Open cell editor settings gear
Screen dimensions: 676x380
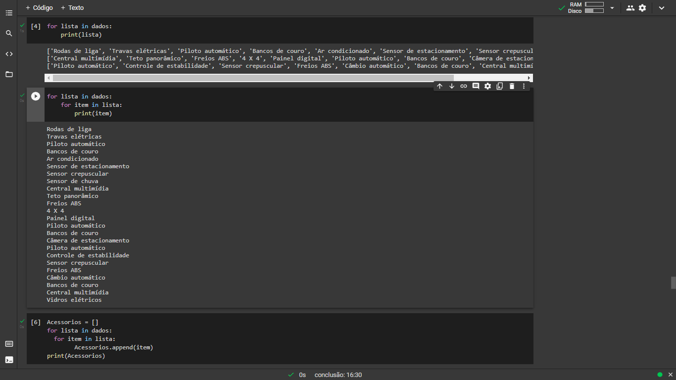coord(487,86)
